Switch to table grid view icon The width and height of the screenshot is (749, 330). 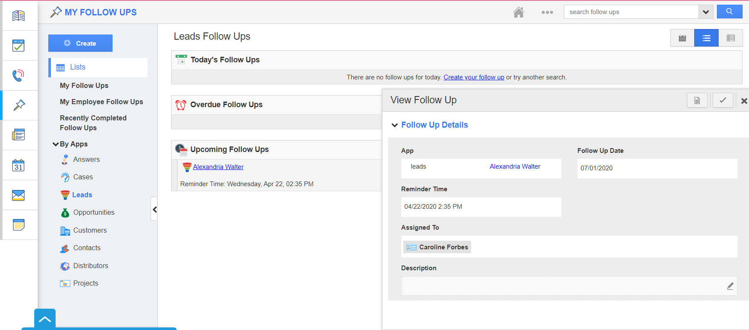(x=731, y=38)
